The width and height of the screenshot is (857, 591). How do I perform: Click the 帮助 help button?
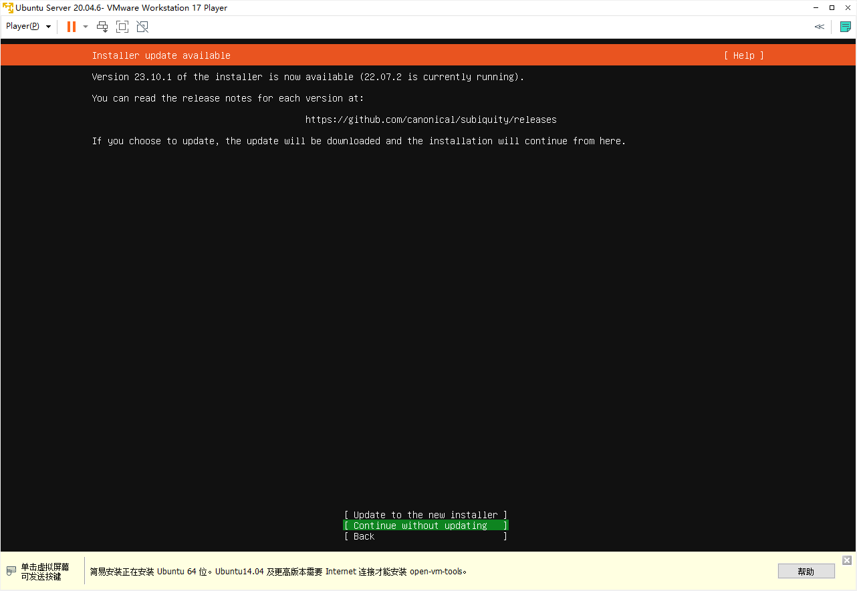pyautogui.click(x=806, y=572)
